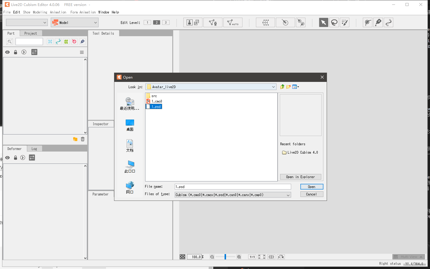Image resolution: width=430 pixels, height=269 pixels.
Task: Click the create warp deformer icon
Action: coord(265,22)
